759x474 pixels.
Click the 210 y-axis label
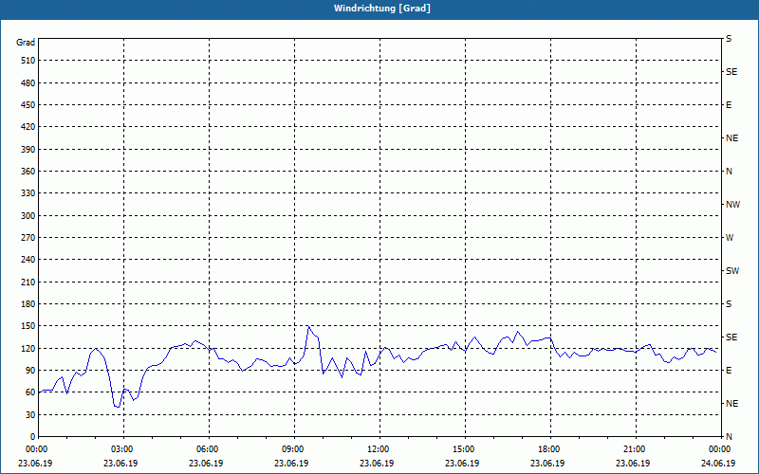click(28, 282)
